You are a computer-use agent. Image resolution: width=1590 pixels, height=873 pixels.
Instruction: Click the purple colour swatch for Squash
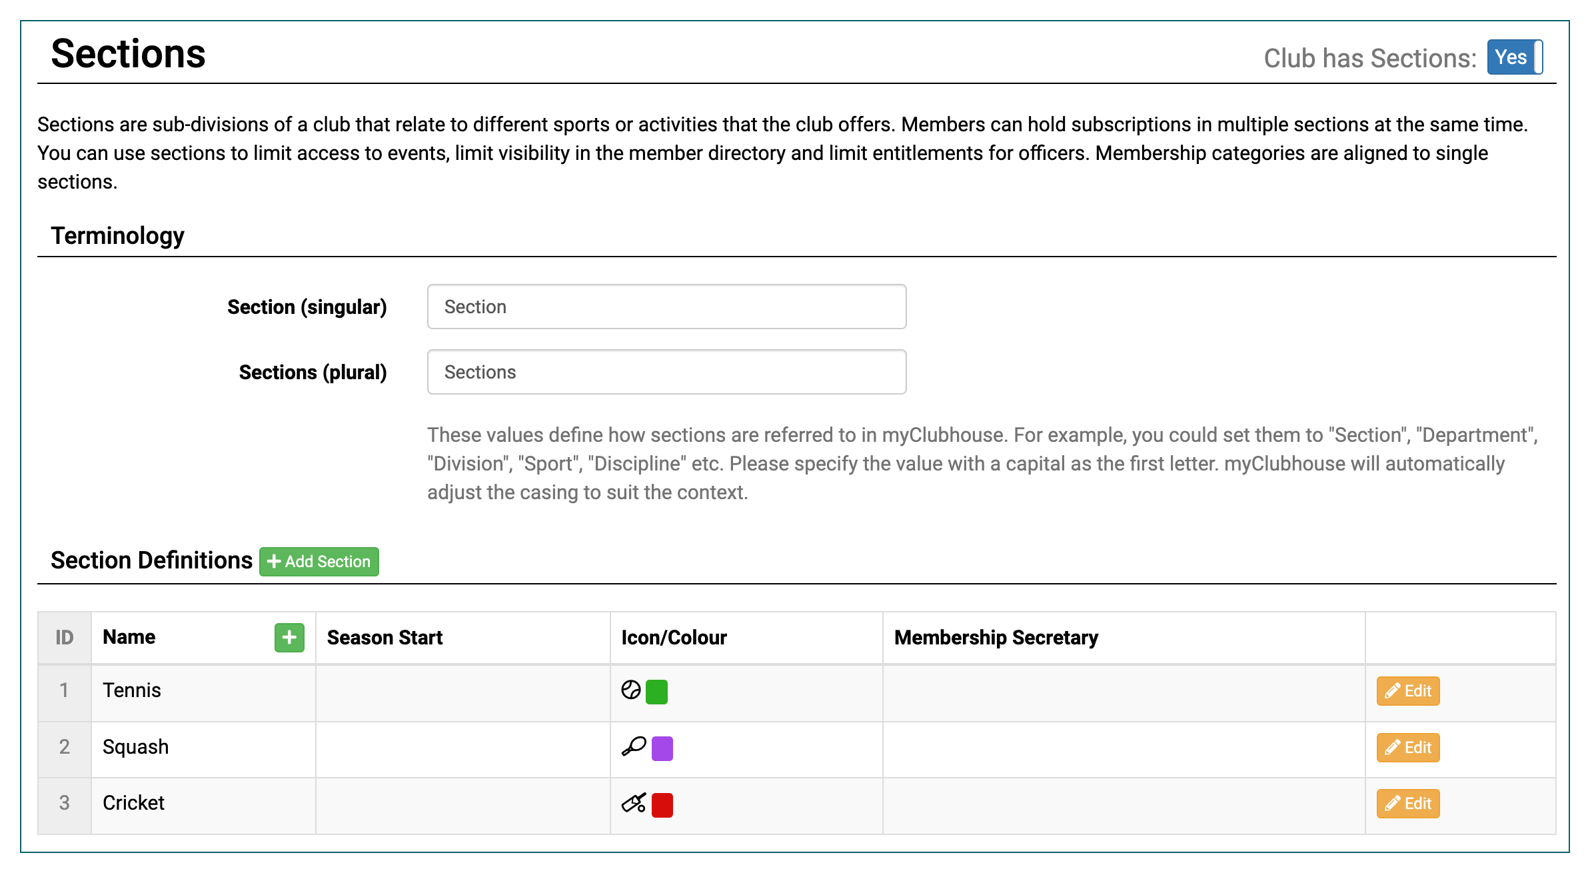tap(662, 748)
